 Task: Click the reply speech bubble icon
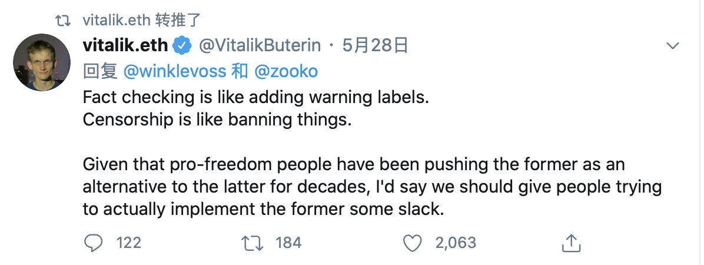pyautogui.click(x=93, y=242)
